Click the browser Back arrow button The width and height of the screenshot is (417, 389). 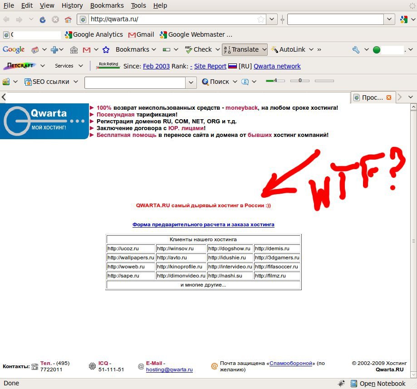click(6, 19)
